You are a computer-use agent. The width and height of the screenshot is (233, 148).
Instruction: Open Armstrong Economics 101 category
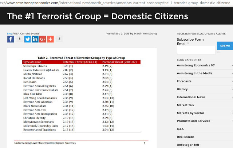[x=196, y=65]
